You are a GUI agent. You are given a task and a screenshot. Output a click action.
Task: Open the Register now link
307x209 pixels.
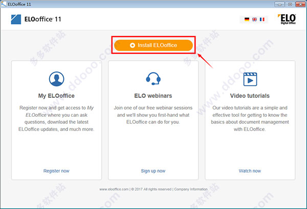pos(56,171)
